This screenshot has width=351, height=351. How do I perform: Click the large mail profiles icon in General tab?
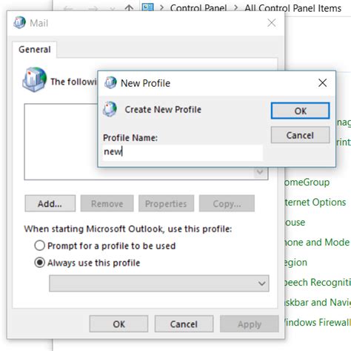point(34,79)
